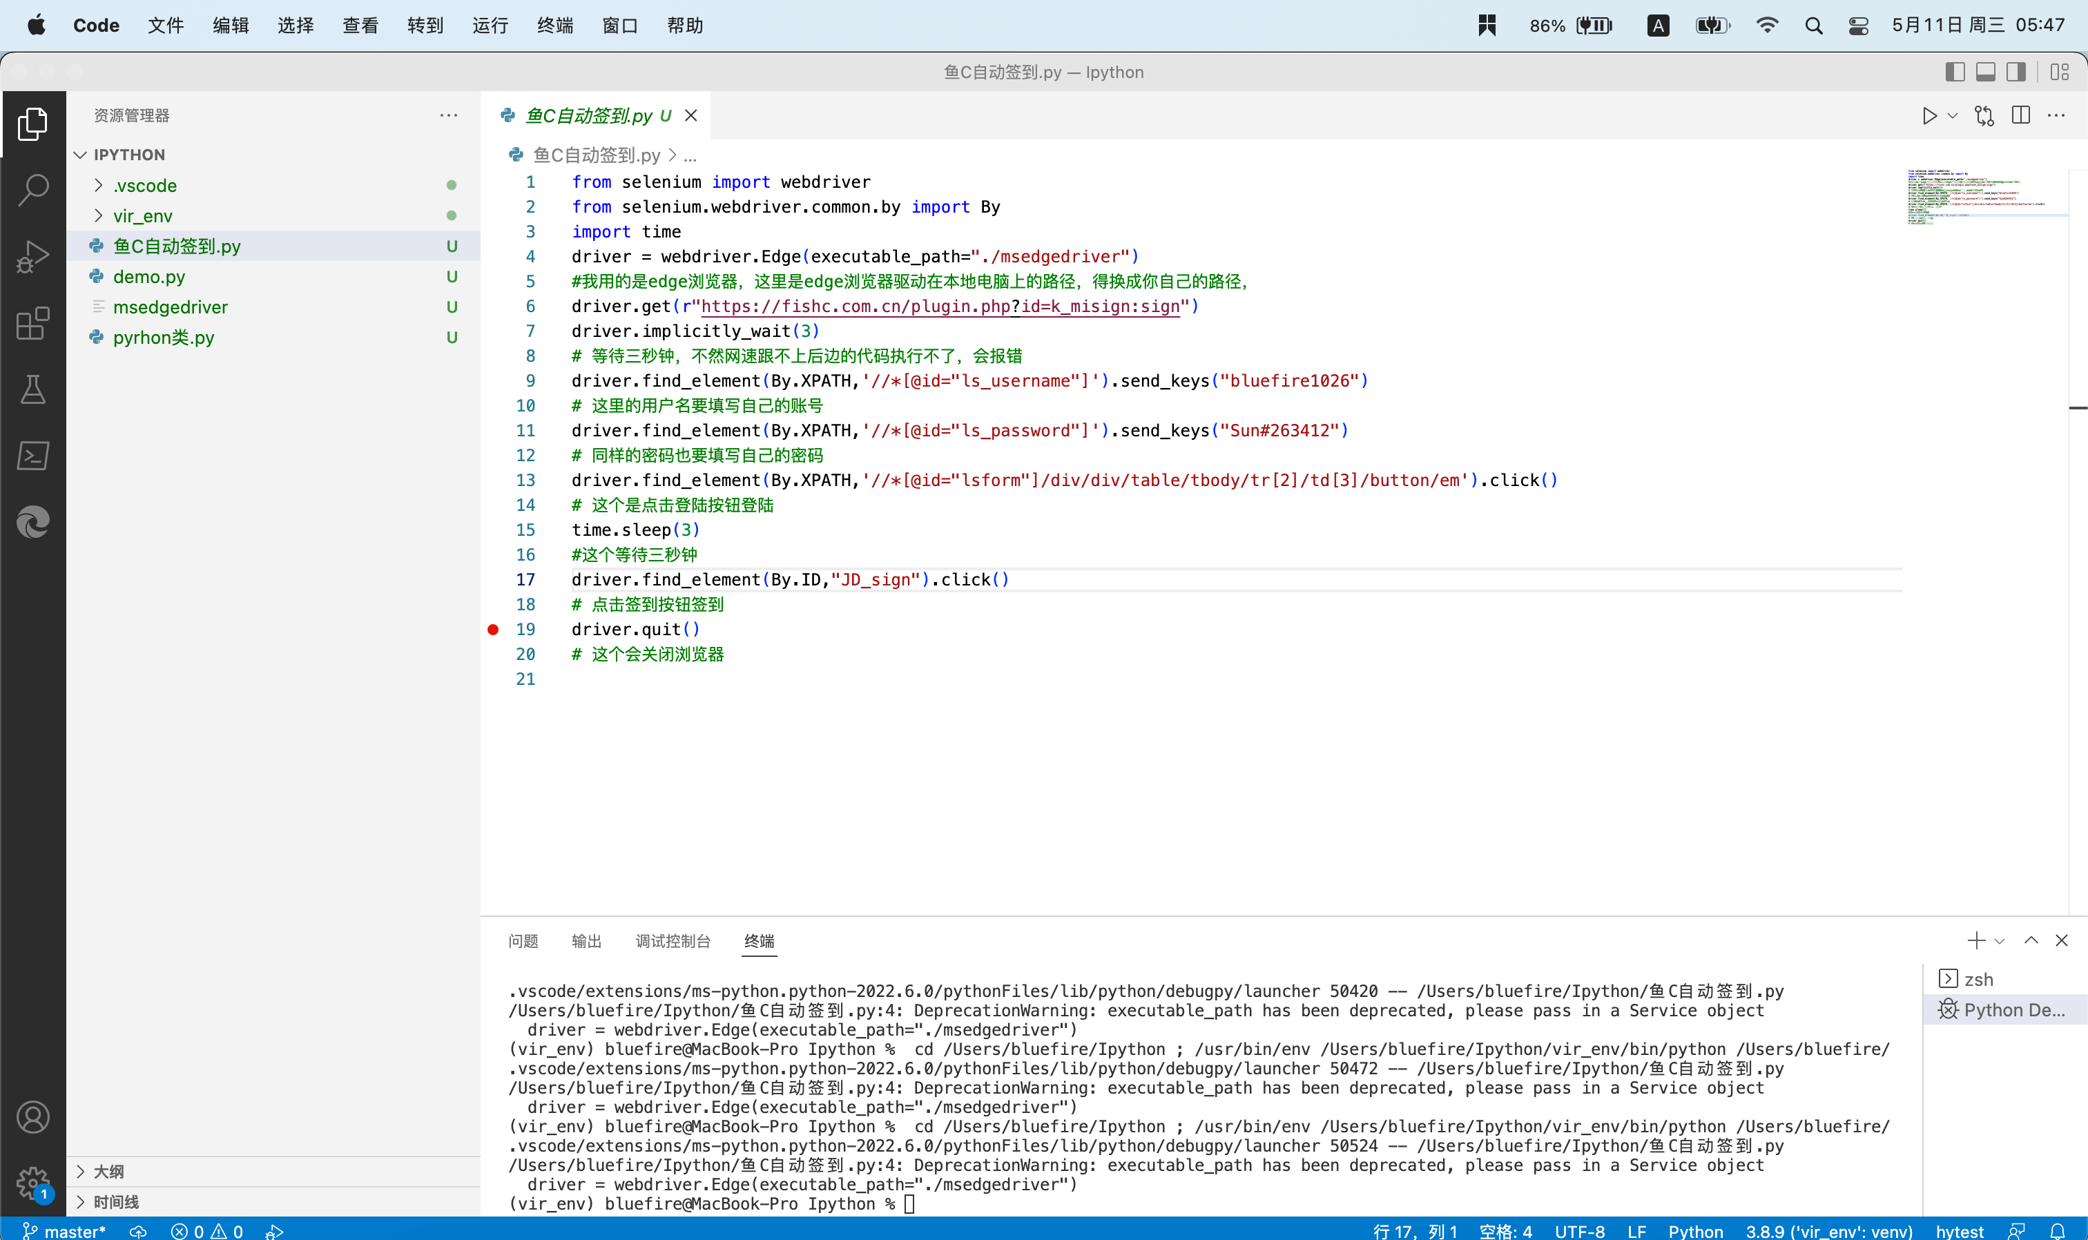
Task: Close the 鱼C自动签到.py editor tab
Action: 691,115
